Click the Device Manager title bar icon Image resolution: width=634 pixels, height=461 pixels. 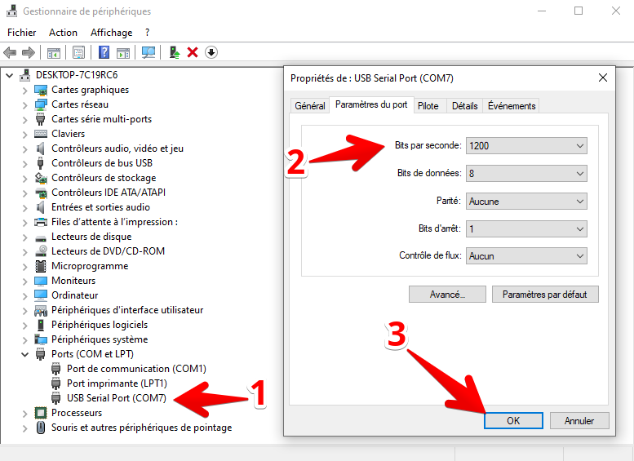pyautogui.click(x=11, y=11)
